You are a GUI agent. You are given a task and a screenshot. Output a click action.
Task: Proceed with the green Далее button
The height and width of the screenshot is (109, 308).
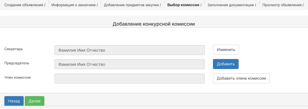(34, 101)
